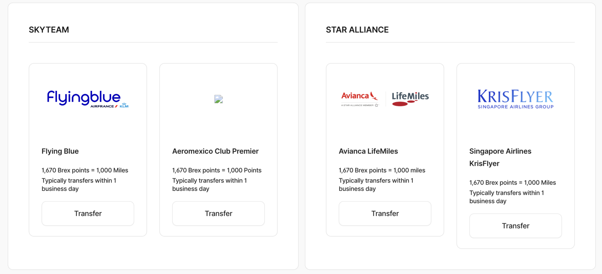Screen dimensions: 602x274
Task: Click the Flying Blue logo
Action: (88, 99)
